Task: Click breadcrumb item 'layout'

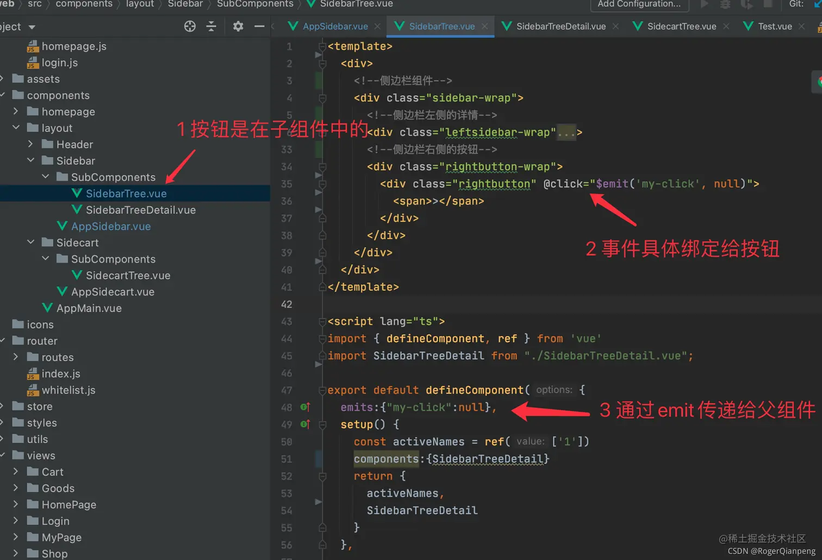Action: [x=140, y=4]
